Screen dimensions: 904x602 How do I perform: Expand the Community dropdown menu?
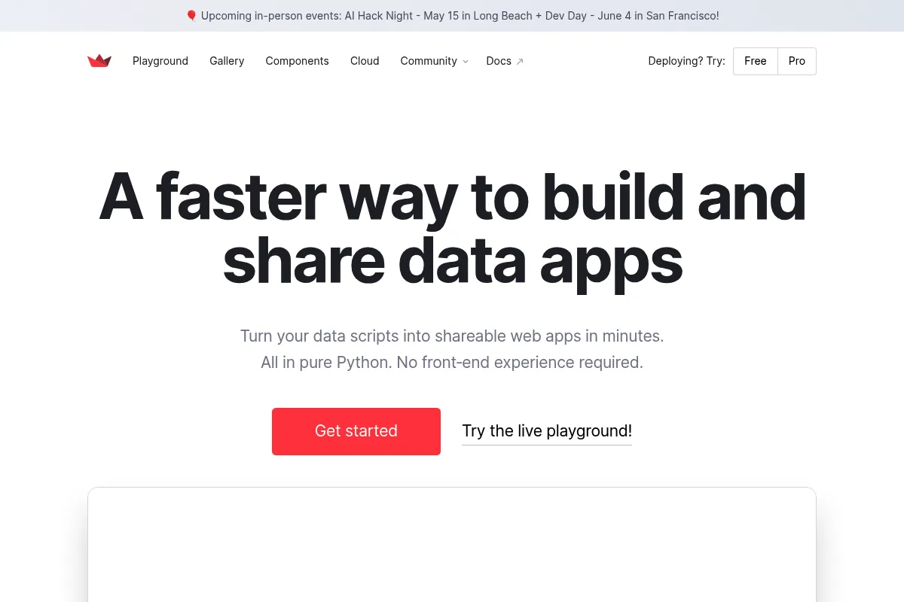point(434,61)
